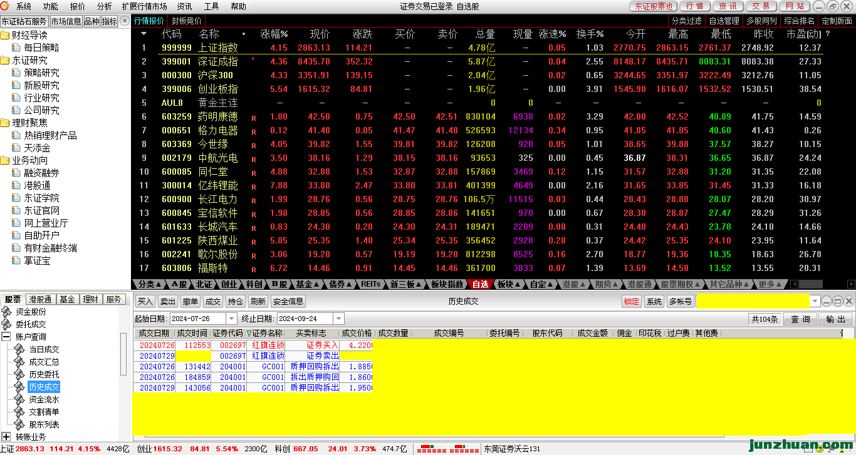Select the 历史成交 tree item
The image size is (856, 455).
tap(44, 387)
